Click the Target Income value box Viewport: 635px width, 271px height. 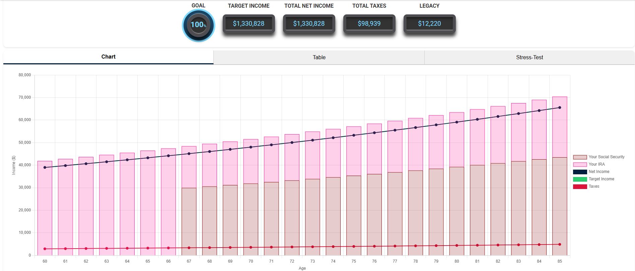click(249, 24)
